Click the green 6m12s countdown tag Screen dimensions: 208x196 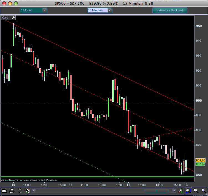point(200,164)
